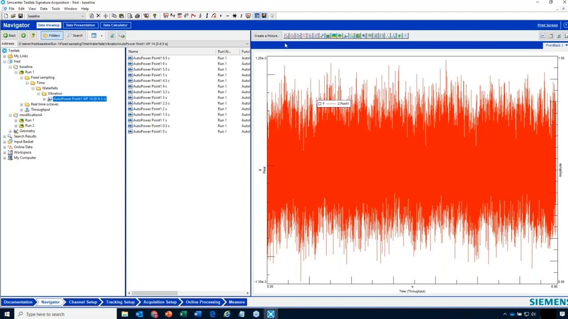Screen dimensions: 568x319
Task: Open the Edit menu
Action: pyautogui.click(x=21, y=8)
